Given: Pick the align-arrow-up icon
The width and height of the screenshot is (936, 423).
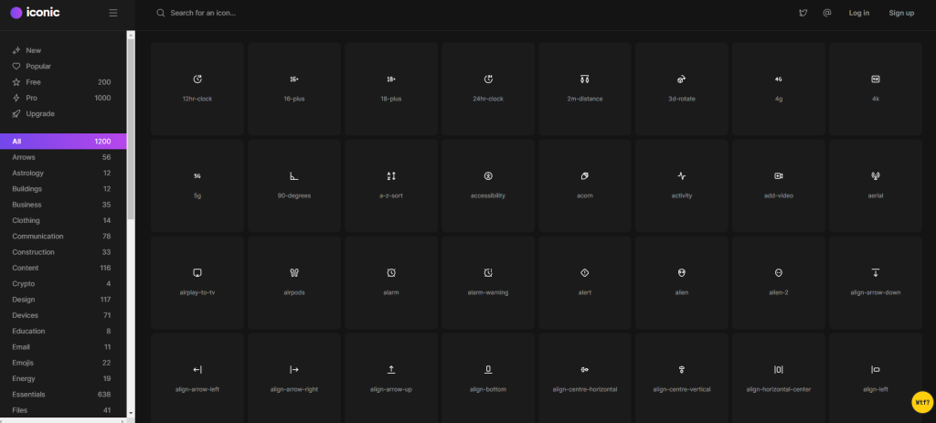Looking at the screenshot, I should click(391, 378).
